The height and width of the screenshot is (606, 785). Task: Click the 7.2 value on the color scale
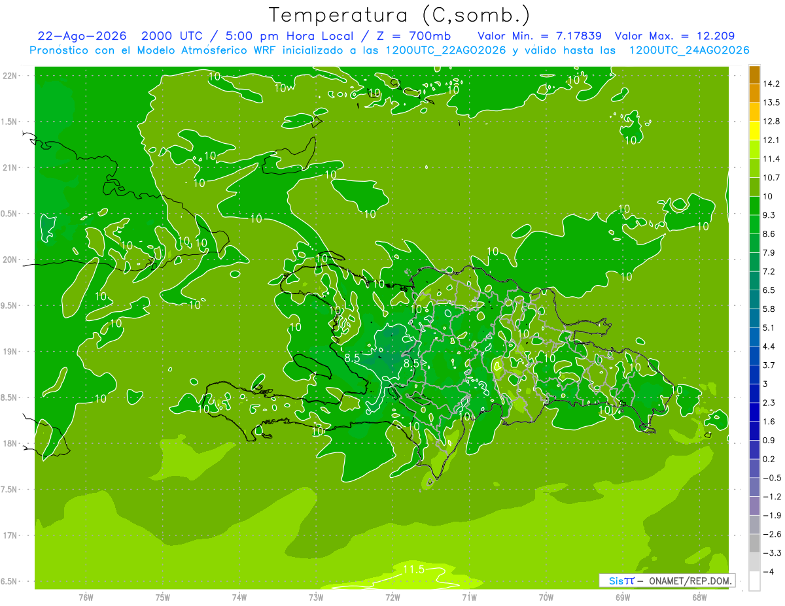[x=769, y=271]
